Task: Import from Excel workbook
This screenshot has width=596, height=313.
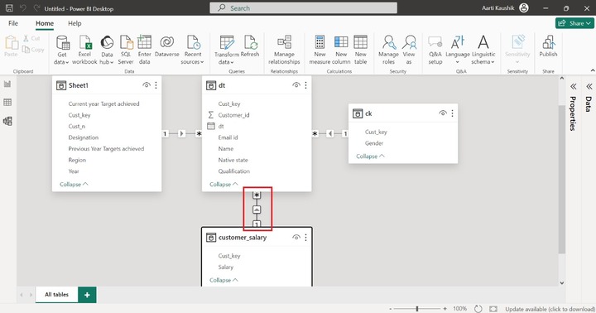Action: coord(84,50)
